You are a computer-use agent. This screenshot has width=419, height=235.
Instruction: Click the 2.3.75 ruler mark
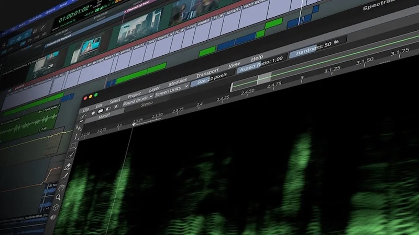[x=178, y=110]
